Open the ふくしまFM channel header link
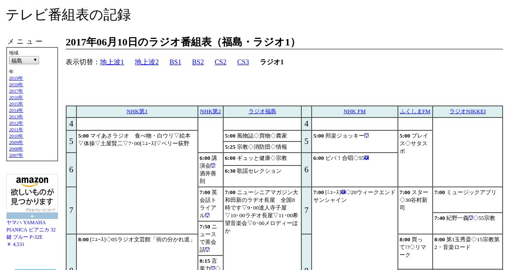Viewport: 515px width, 270px height. click(415, 111)
